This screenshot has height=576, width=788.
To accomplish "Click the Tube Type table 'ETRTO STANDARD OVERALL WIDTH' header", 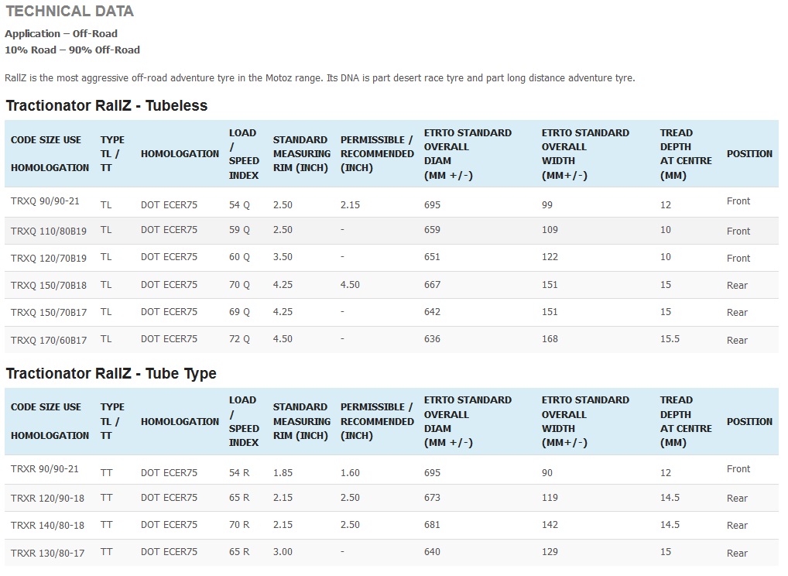I will point(585,421).
